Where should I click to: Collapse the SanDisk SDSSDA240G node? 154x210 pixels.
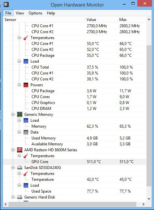point(13,168)
